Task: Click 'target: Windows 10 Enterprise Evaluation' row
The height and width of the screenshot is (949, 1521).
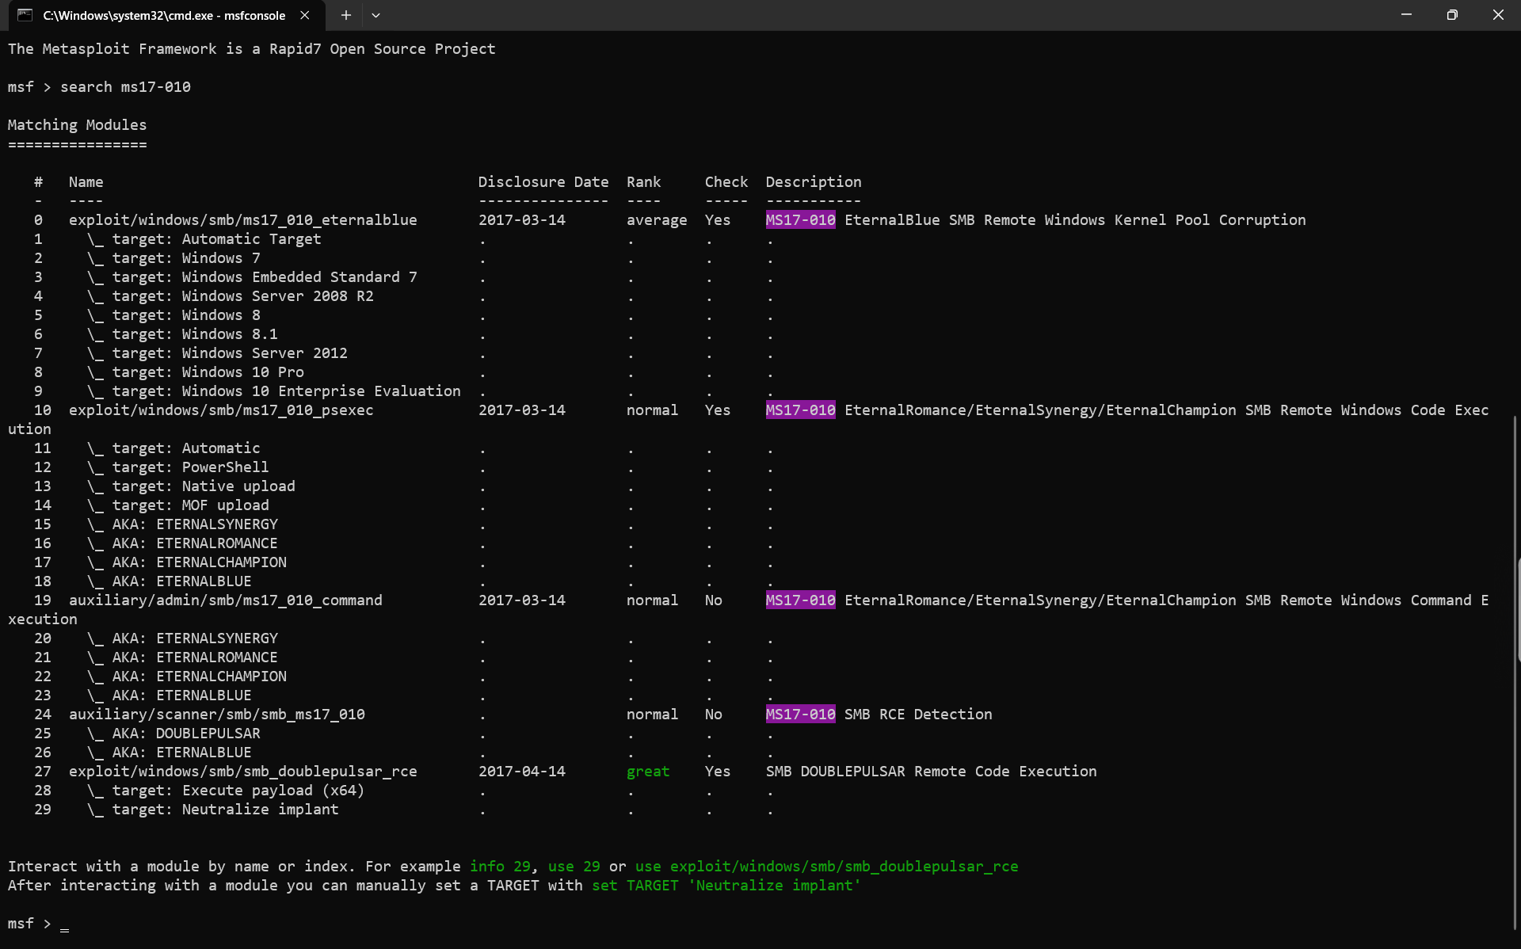Action: tap(273, 391)
